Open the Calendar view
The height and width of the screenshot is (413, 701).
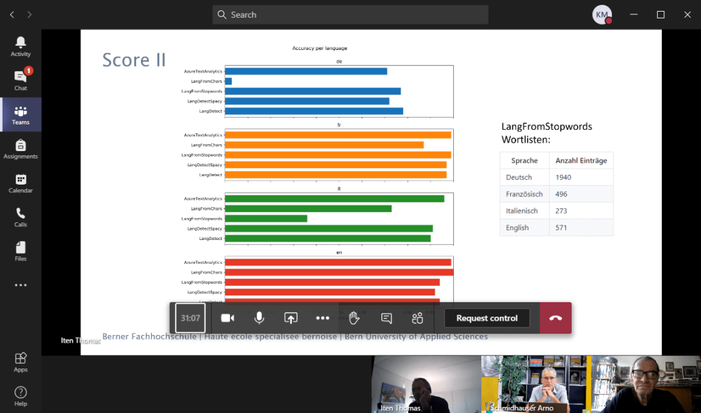[x=21, y=183]
